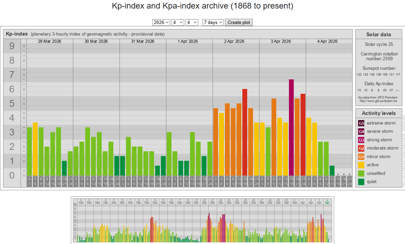The image size is (405, 244).
Task: Select the G1 minor storm legend icon
Action: point(361,157)
